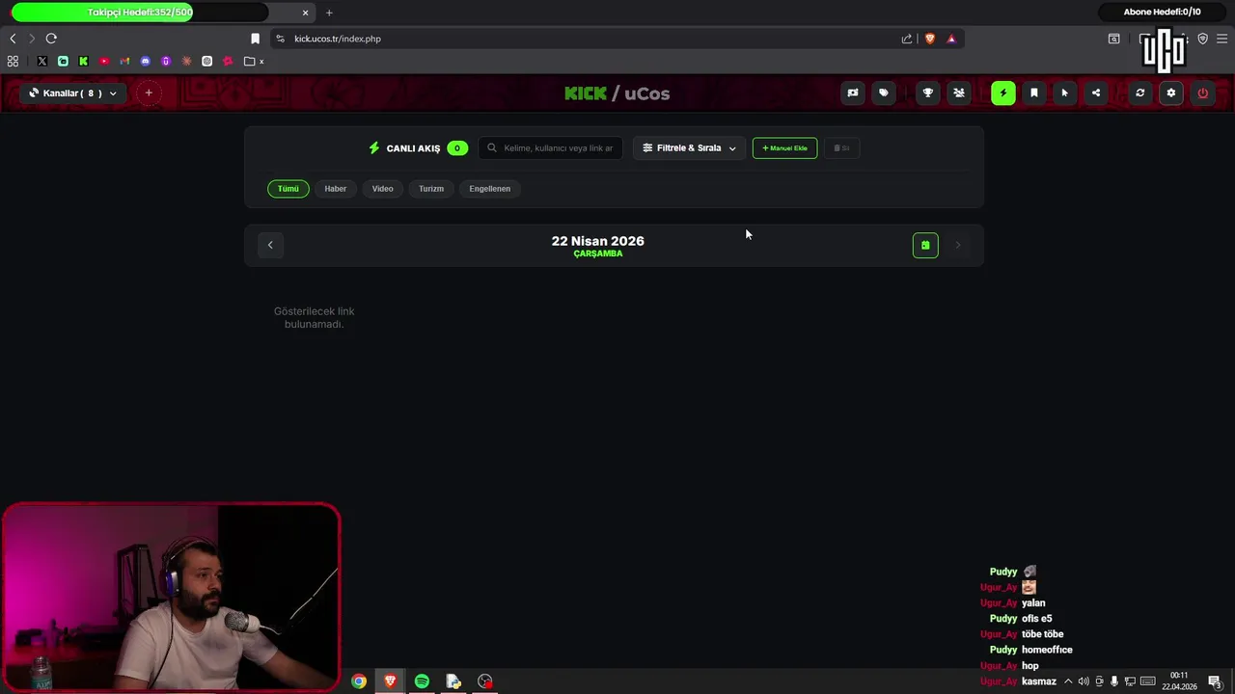Image resolution: width=1235 pixels, height=694 pixels.
Task: Add a channel with the plus icon
Action: (x=149, y=93)
